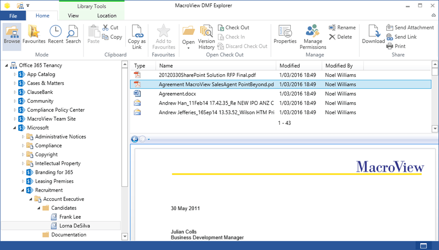Switch to the View tab

[73, 16]
